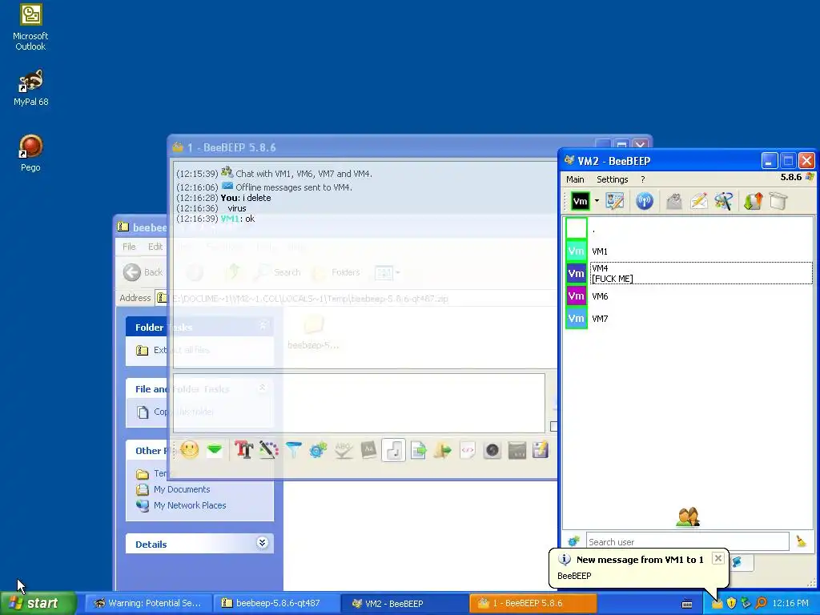Switch to VM2 - BeeBEEP taskbar item
The image size is (820, 615).
pos(404,604)
